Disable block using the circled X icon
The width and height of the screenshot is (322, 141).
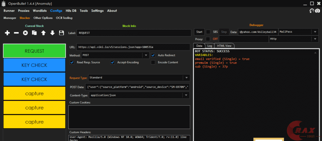pos(25,33)
